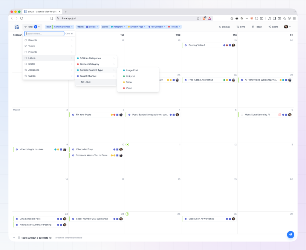Click Clear all filters

[69, 34]
